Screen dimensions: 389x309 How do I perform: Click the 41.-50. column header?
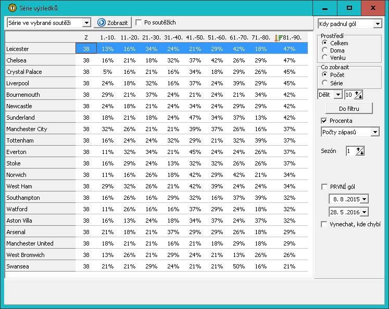point(195,37)
